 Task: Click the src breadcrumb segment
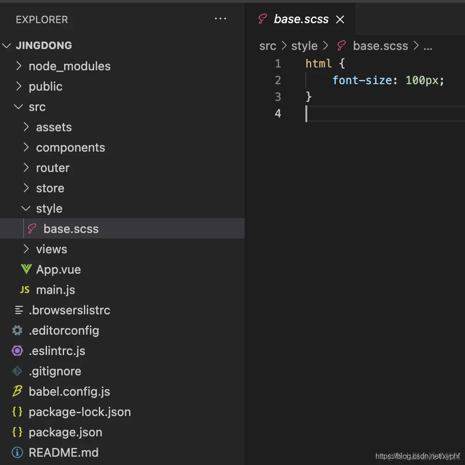coord(268,46)
